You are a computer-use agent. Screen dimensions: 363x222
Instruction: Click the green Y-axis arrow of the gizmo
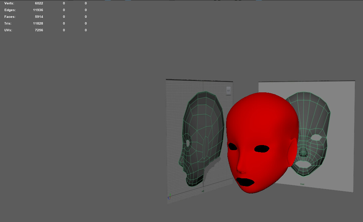click(x=170, y=195)
